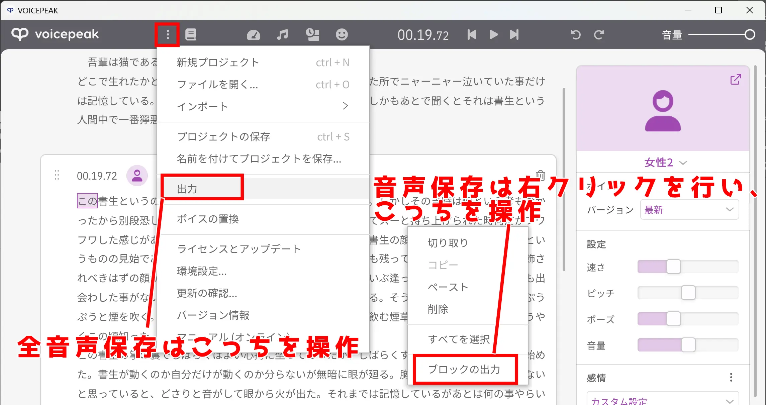
Task: Click the block's purple narrator avatar
Action: tap(137, 176)
